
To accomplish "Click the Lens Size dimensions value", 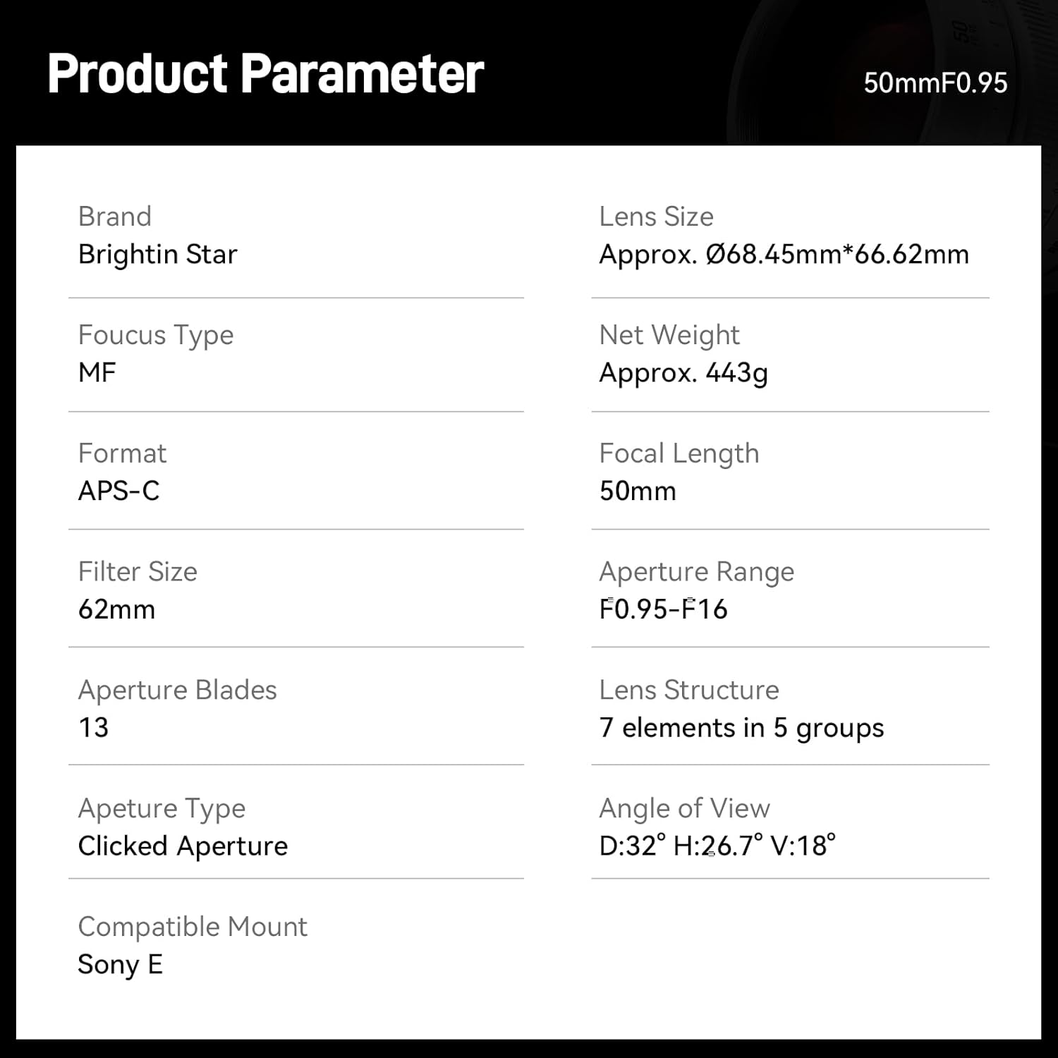I will coord(784,254).
